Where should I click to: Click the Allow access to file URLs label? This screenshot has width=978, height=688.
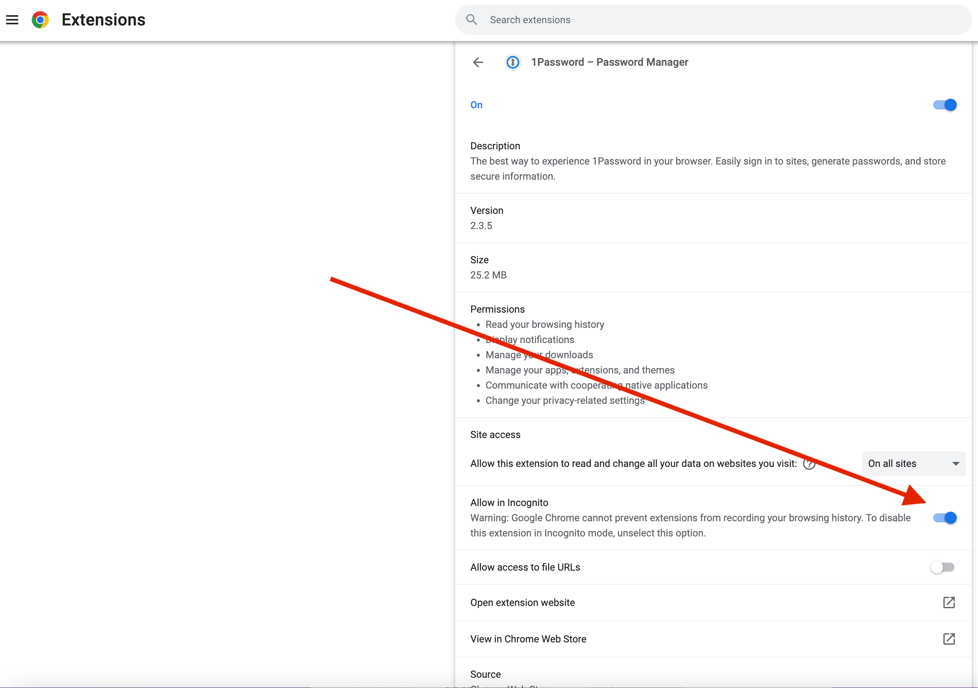coord(525,567)
